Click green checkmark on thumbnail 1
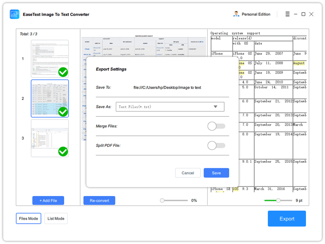Image resolution: width=325 pixels, height=244 pixels. [63, 72]
